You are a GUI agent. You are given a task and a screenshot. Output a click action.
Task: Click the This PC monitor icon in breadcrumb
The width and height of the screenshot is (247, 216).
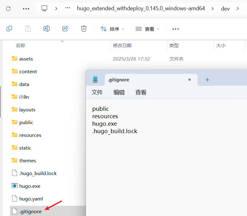click(x=45, y=8)
